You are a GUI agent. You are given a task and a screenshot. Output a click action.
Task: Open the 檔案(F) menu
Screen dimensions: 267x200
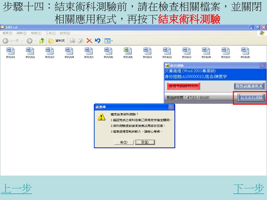7,33
